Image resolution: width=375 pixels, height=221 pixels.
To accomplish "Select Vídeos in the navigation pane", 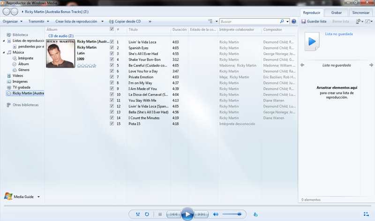I will (18, 76).
